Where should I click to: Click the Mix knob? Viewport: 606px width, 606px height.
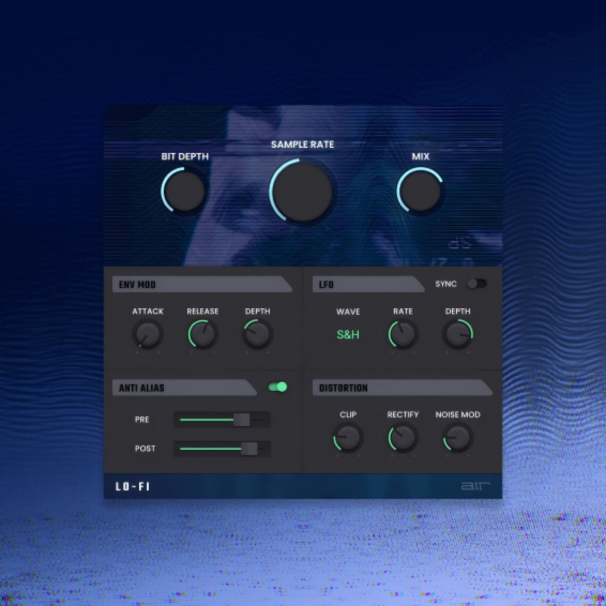(420, 191)
